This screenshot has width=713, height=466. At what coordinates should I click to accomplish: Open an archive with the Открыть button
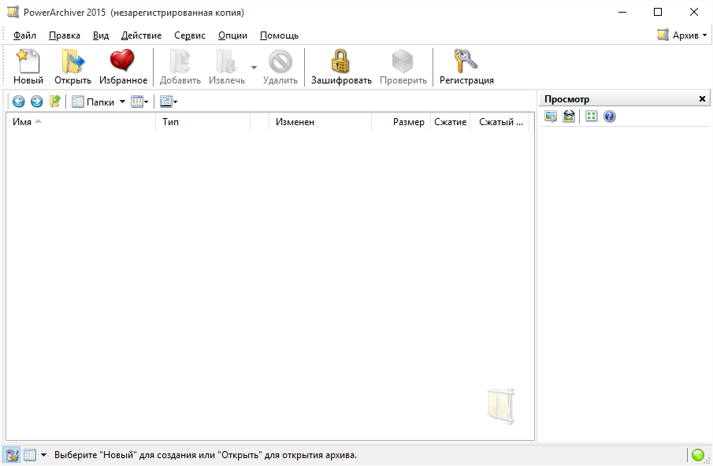point(72,67)
